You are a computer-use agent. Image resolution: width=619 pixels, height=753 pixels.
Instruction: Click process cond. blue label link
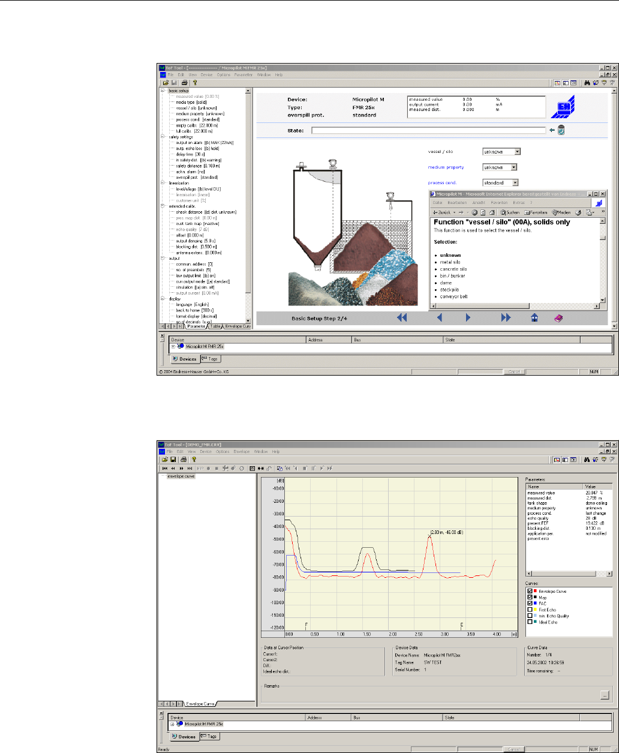pyautogui.click(x=443, y=182)
